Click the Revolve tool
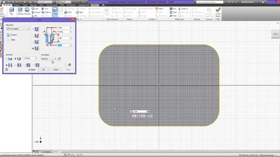Screen dimensions: 280x157 click(x=27, y=11)
